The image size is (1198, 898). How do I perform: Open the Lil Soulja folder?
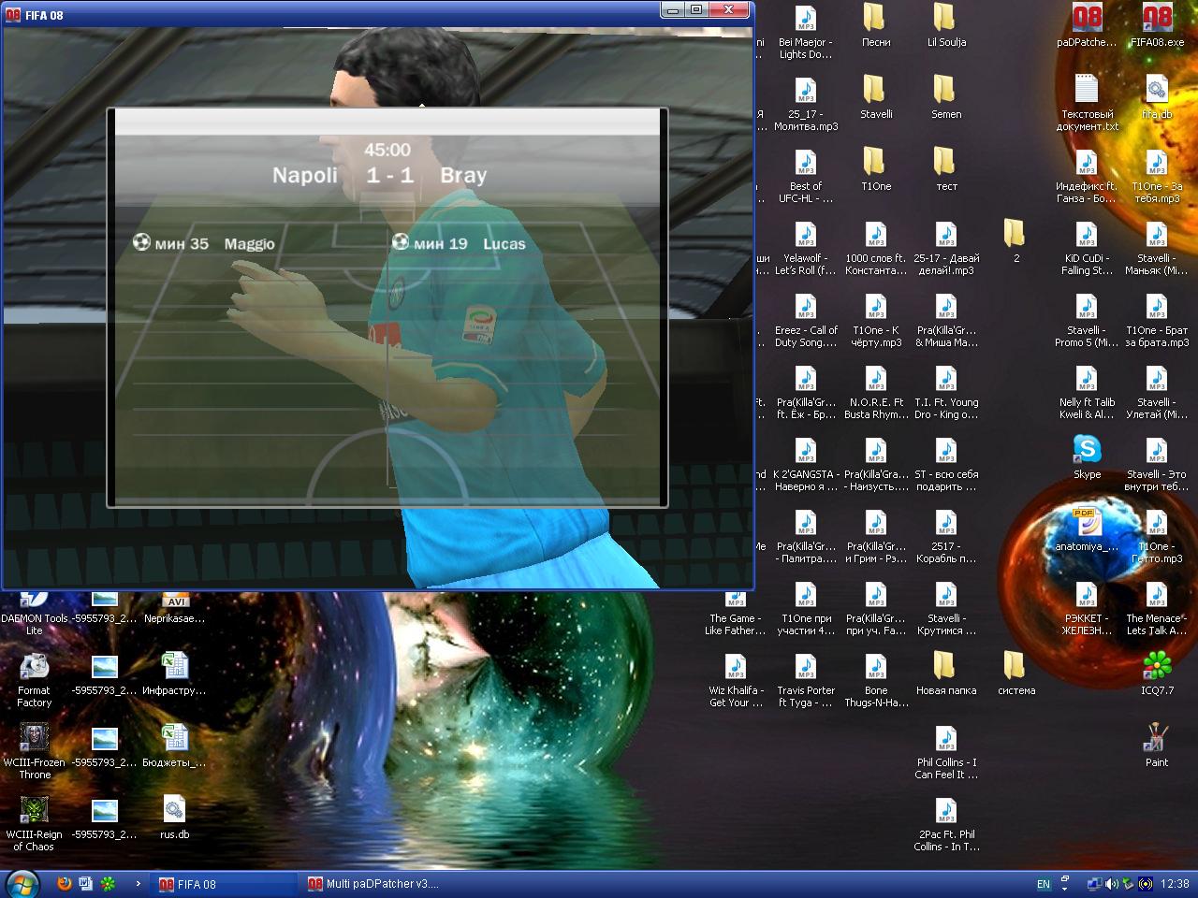pyautogui.click(x=946, y=25)
